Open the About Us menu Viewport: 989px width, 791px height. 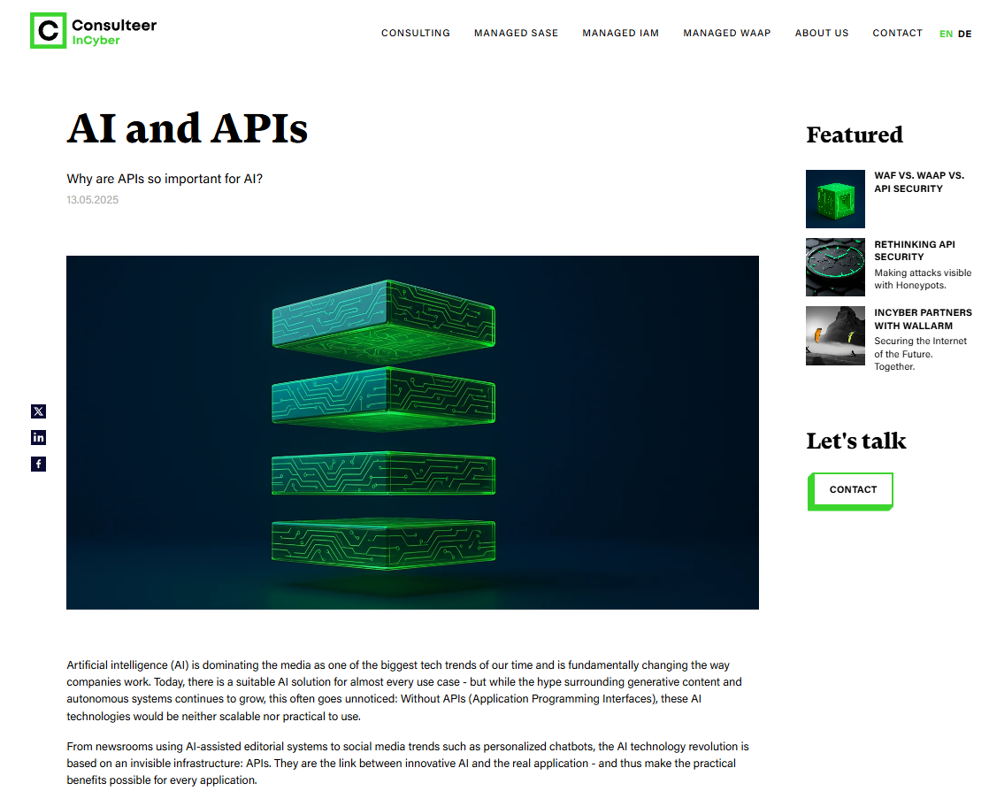click(821, 33)
